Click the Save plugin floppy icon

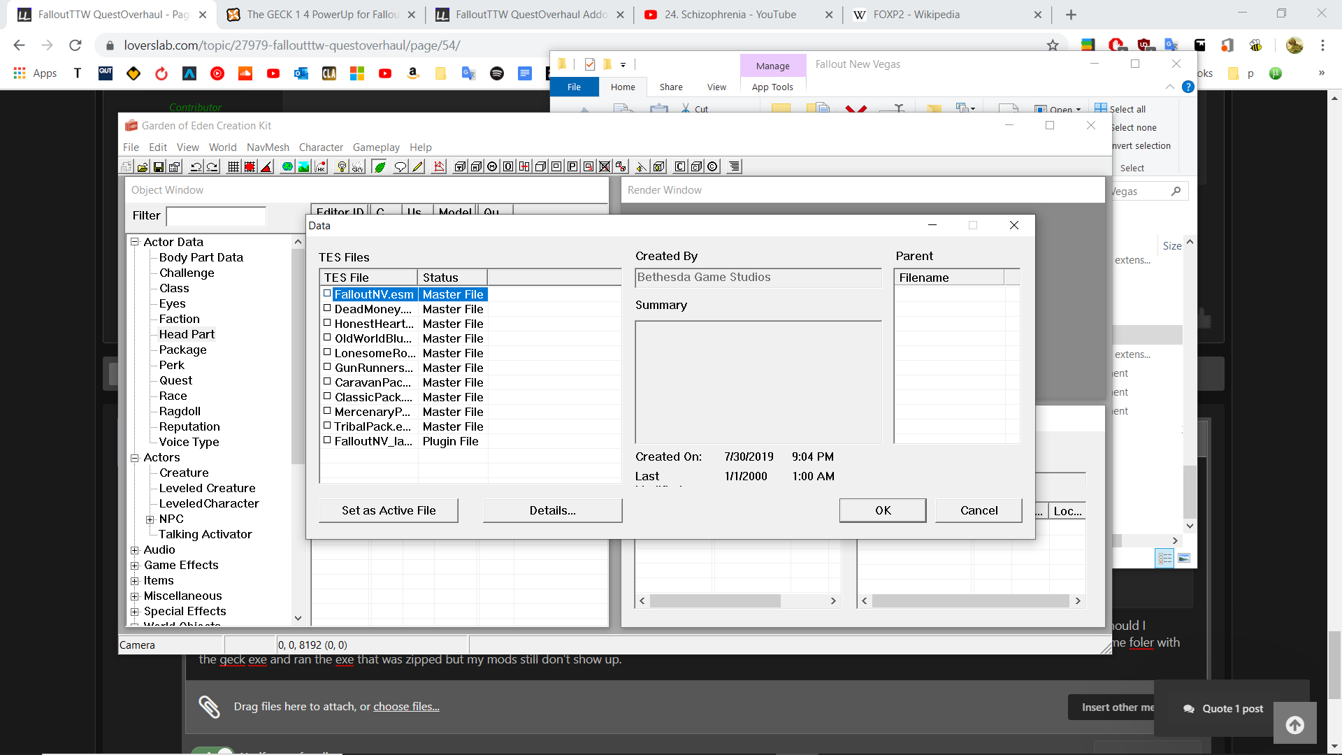pyautogui.click(x=159, y=166)
